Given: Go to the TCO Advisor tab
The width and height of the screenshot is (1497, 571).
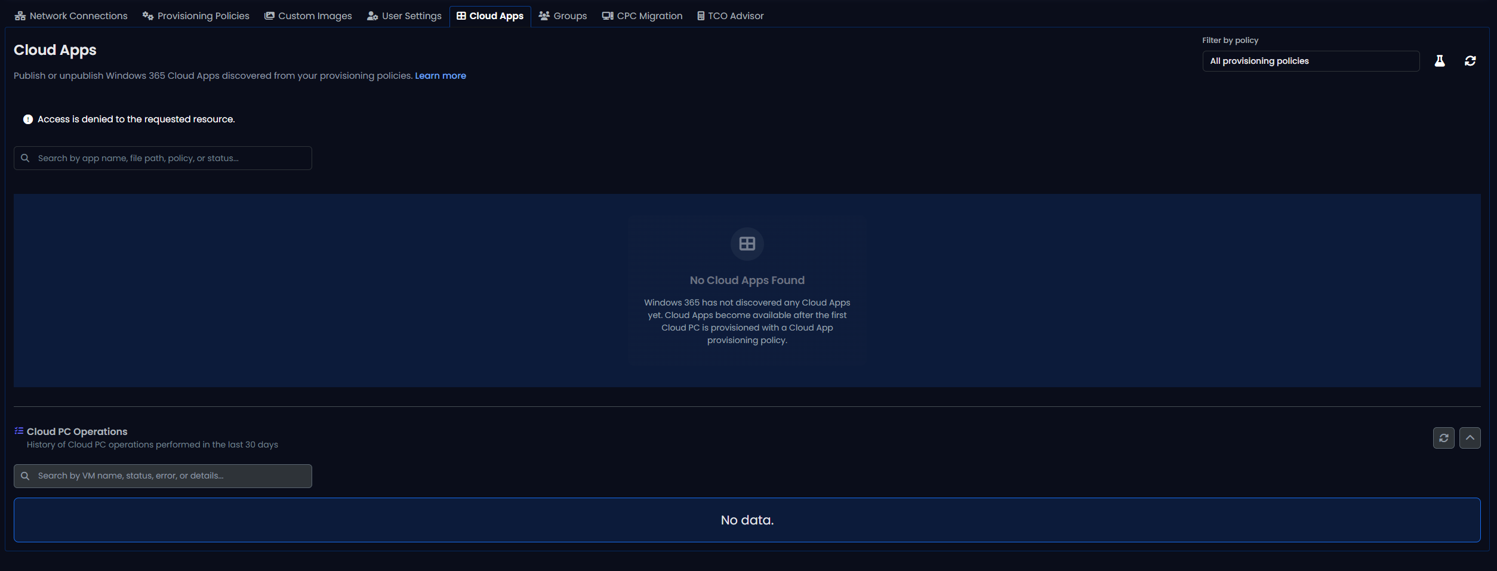Looking at the screenshot, I should (x=731, y=16).
